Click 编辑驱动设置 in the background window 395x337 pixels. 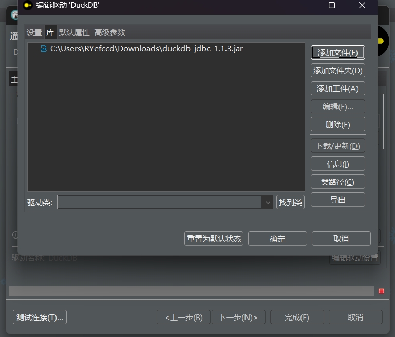pos(355,259)
